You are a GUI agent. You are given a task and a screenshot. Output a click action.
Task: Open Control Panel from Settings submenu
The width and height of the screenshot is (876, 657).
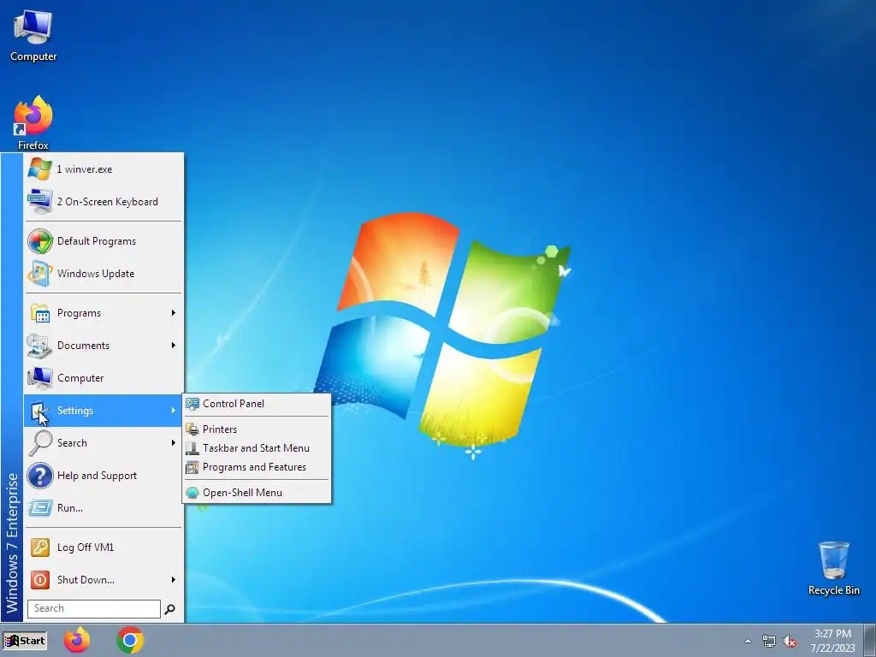coord(257,404)
